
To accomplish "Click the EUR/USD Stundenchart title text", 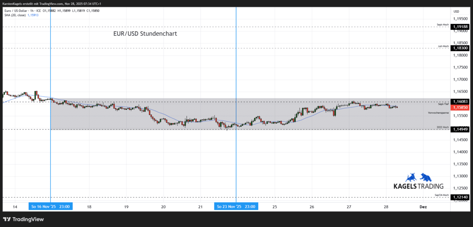I will tap(146, 34).
